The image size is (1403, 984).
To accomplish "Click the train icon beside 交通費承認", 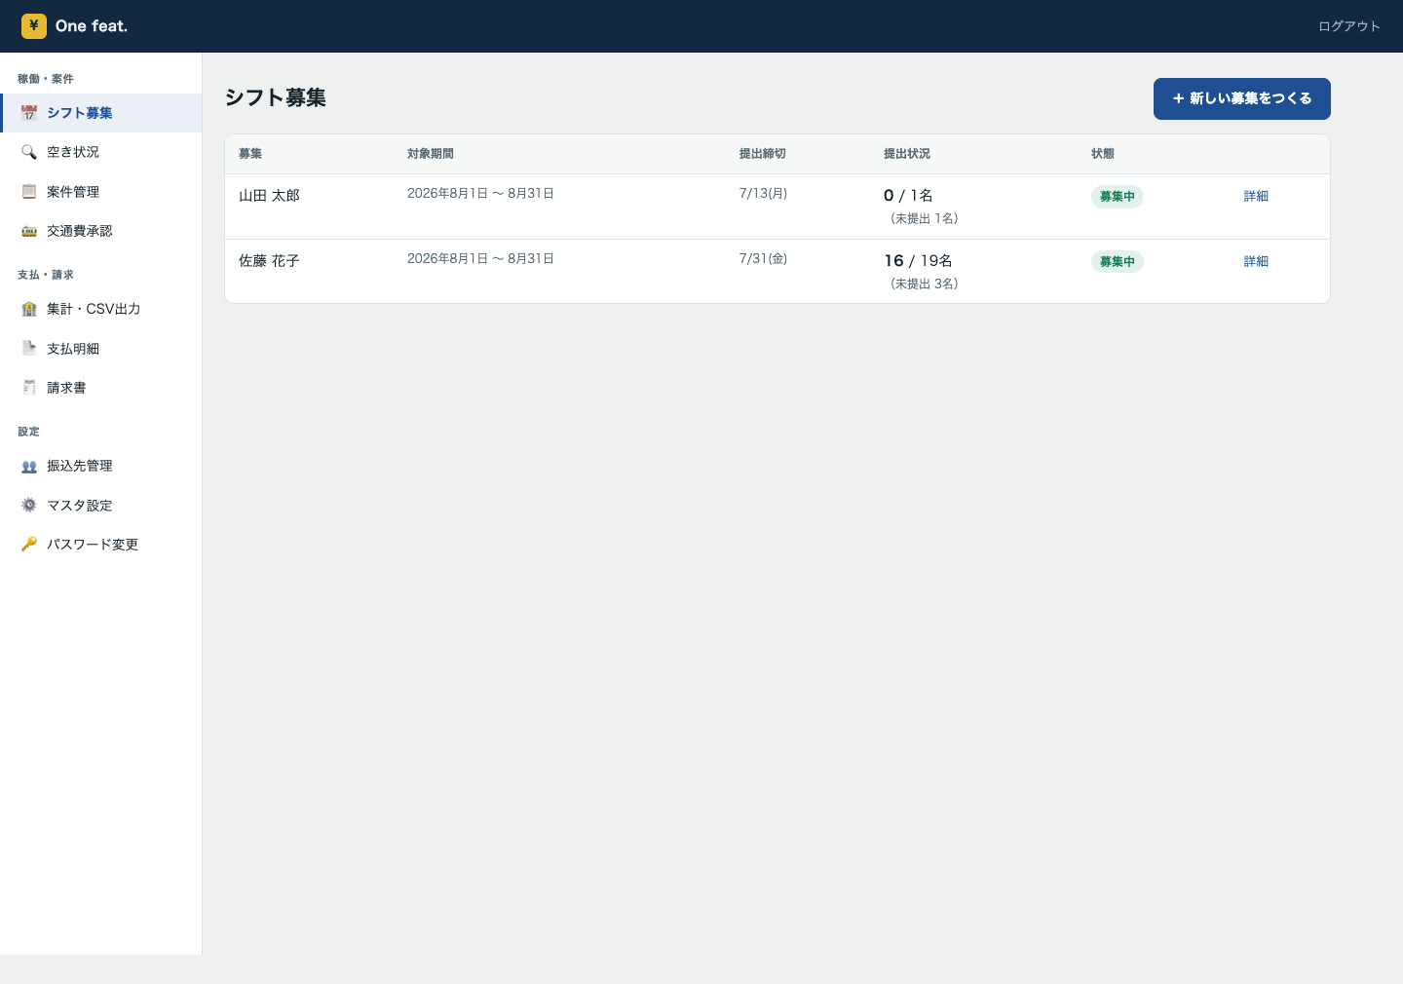I will click(29, 231).
